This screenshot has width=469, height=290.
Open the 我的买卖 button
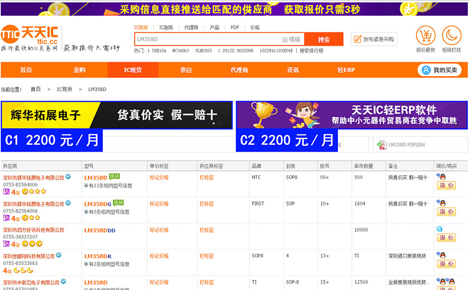pyautogui.click(x=440, y=70)
